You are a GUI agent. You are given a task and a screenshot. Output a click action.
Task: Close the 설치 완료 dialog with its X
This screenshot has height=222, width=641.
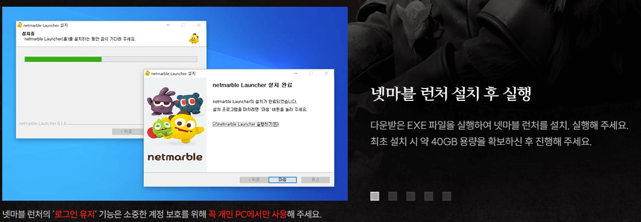[x=326, y=73]
